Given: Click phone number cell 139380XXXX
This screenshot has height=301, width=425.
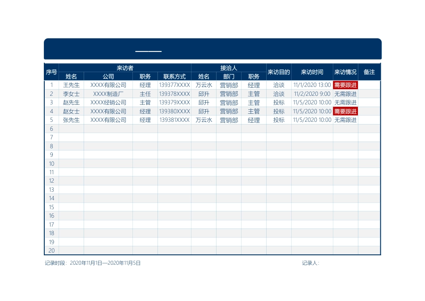Looking at the screenshot, I should click(x=174, y=112).
